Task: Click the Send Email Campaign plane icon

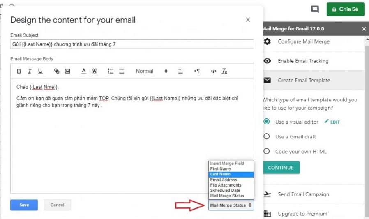Action: pyautogui.click(x=267, y=194)
